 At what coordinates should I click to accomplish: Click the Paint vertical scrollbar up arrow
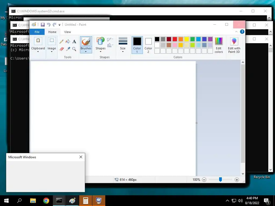(243, 62)
